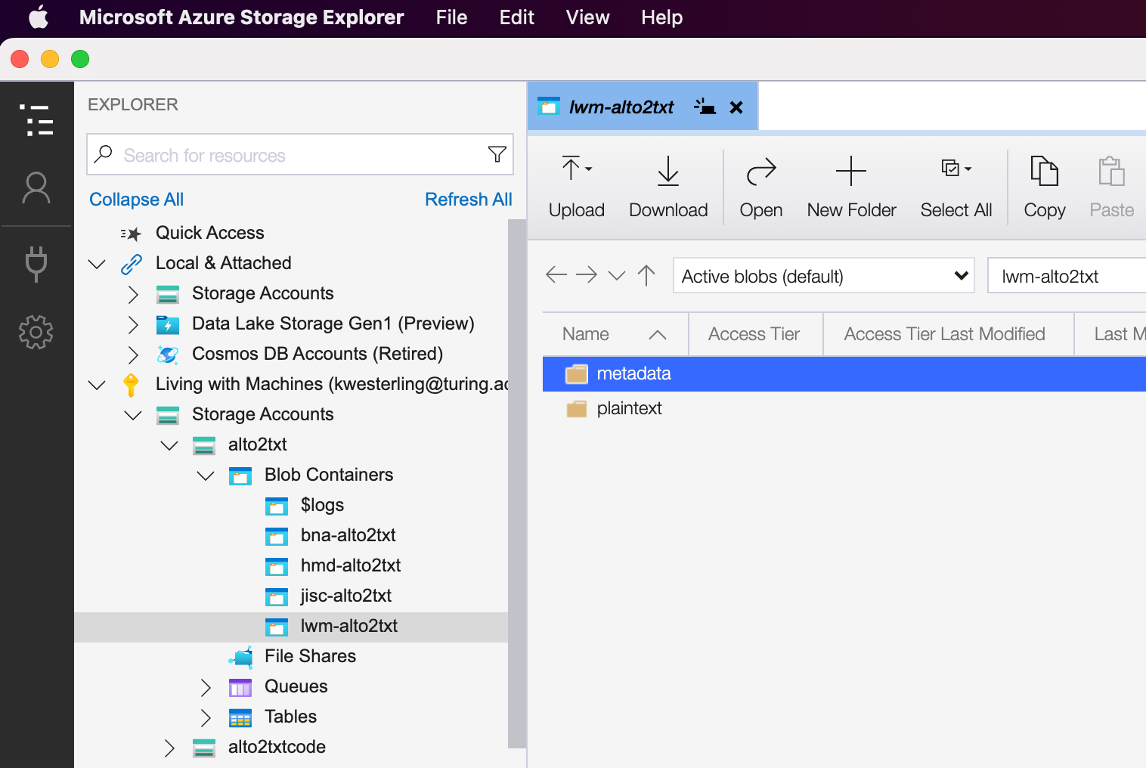Collapse the Blob Containers node

pyautogui.click(x=206, y=475)
